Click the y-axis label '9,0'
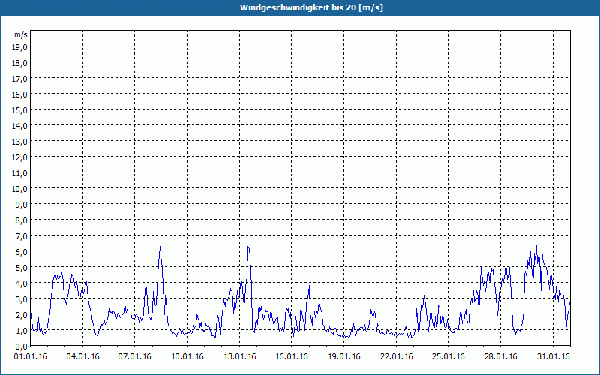Screen dimensions: 600x375 coord(22,205)
